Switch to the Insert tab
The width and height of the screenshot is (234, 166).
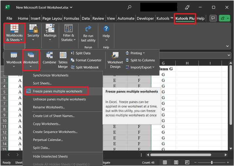click(x=36, y=18)
